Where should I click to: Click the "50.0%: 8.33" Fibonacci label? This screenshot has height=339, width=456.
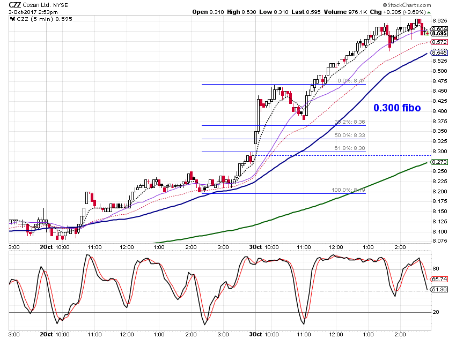pos(350,135)
